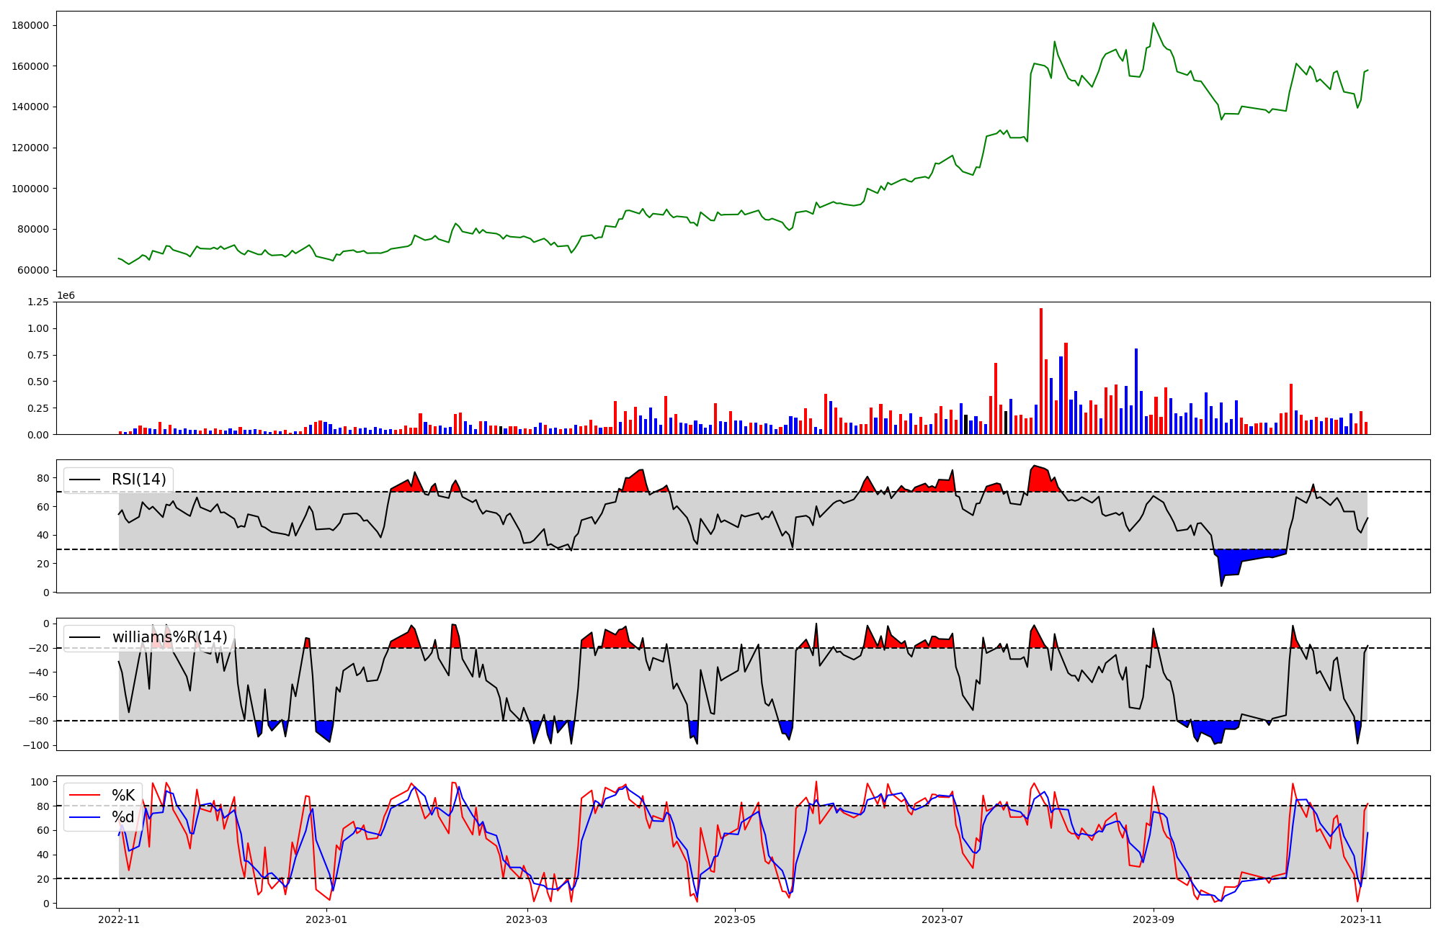1441x936 pixels.
Task: Click the red %K legend line swatch
Action: pos(84,796)
